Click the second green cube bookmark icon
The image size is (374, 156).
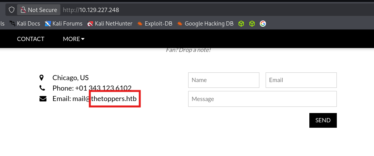252,24
